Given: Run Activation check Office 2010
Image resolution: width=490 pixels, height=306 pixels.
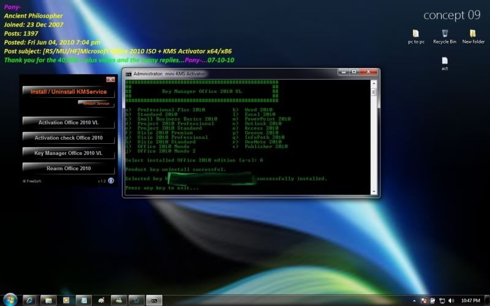Looking at the screenshot, I should [x=69, y=138].
